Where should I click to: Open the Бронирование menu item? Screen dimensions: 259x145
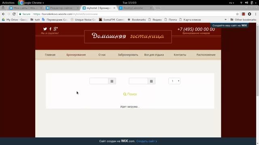(x=76, y=55)
